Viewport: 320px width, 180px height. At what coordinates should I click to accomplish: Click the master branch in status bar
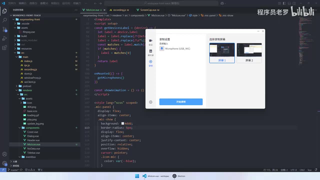tap(13, 170)
